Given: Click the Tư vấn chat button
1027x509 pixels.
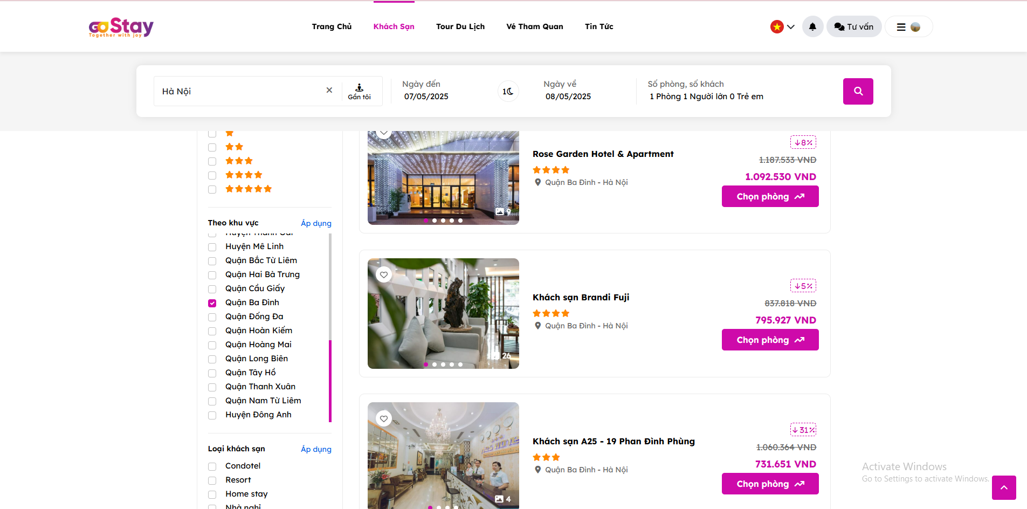Looking at the screenshot, I should pos(854,26).
